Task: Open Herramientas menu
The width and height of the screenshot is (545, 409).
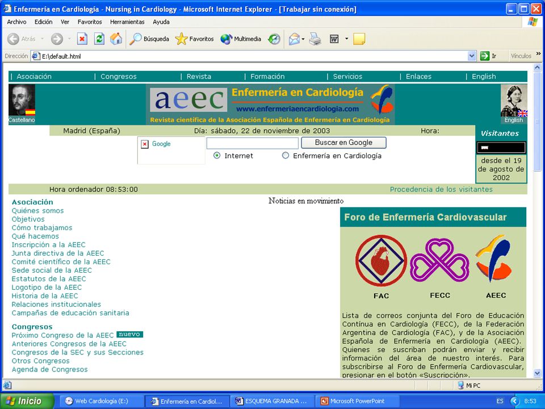Action: click(127, 22)
